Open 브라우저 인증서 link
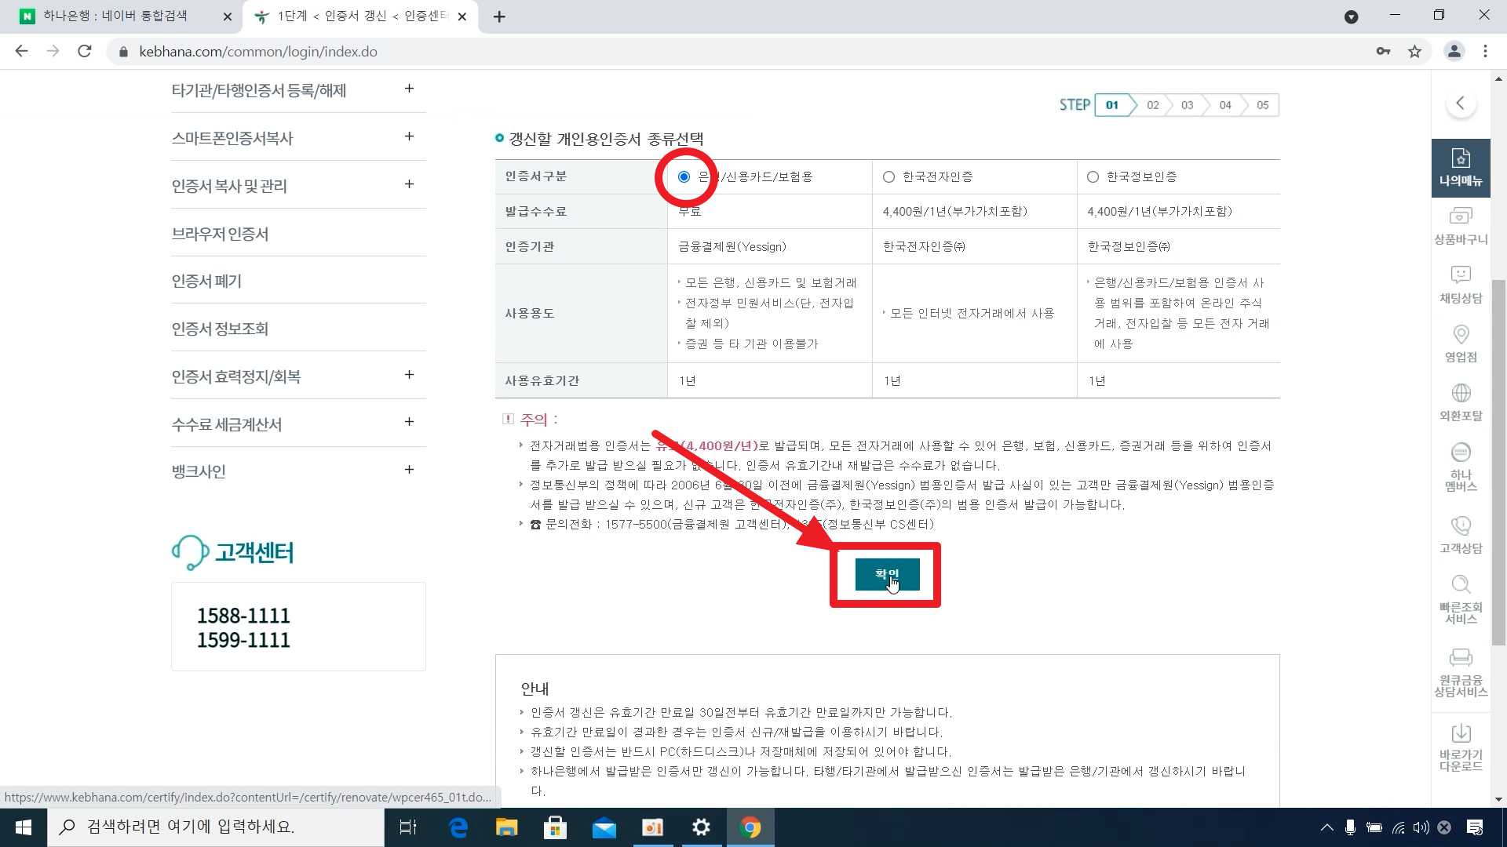Screen dimensions: 1507x847 pyautogui.click(x=220, y=234)
